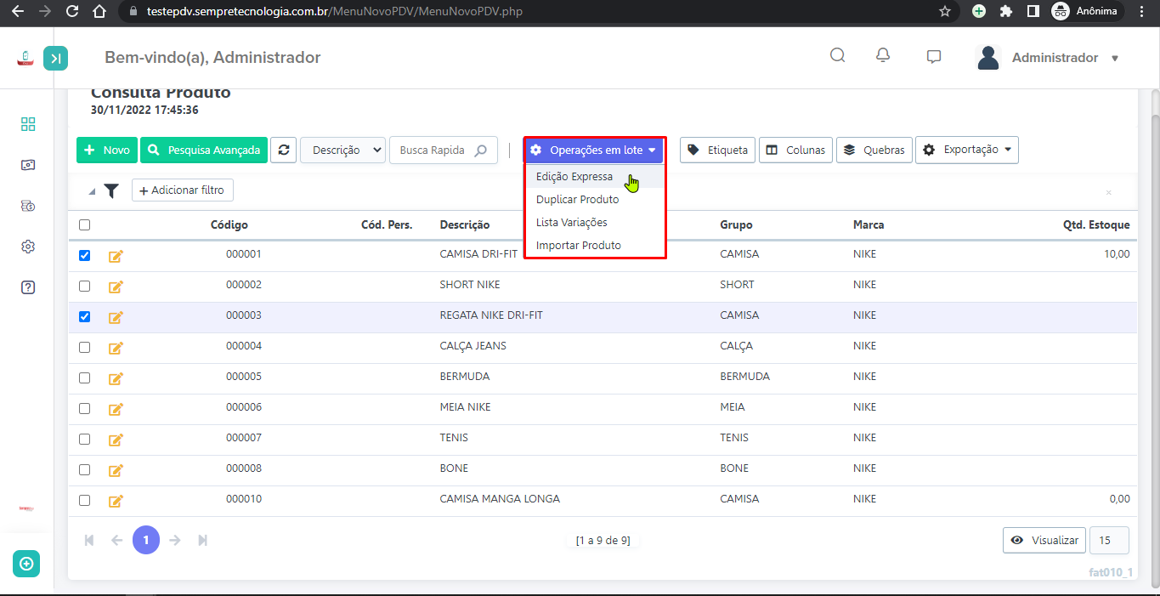
Task: Click the Etiqueta button
Action: tap(717, 150)
